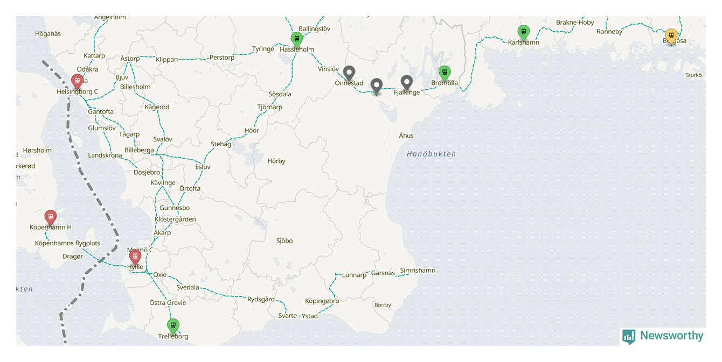The width and height of the screenshot is (722, 362).
Task: Click the Lunnarp station label
Action: (x=354, y=275)
